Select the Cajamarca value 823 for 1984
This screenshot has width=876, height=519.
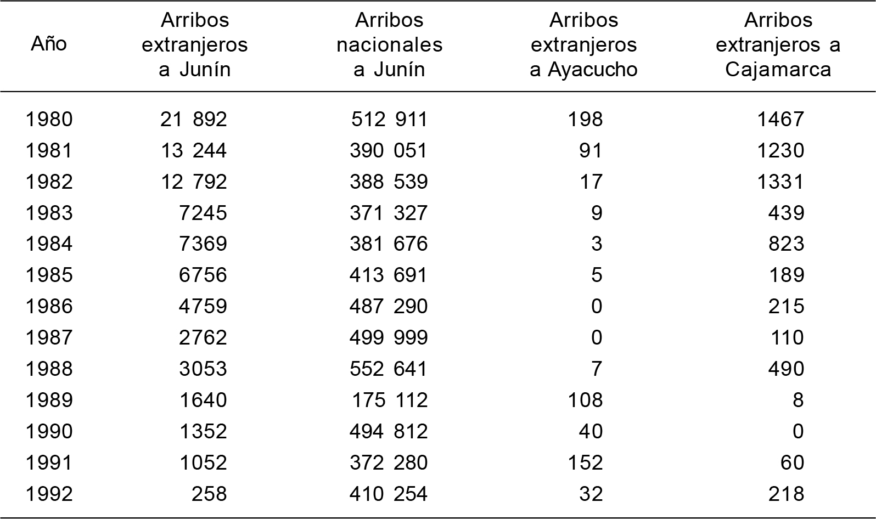point(786,244)
